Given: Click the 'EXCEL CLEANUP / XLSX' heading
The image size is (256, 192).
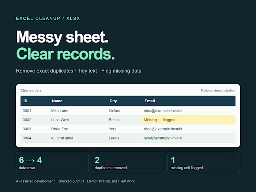Looking at the screenshot, I should click(48, 18).
